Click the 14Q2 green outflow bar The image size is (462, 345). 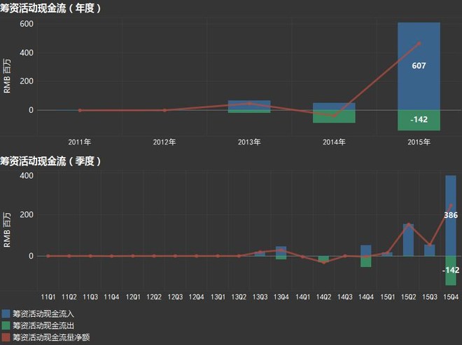click(323, 259)
